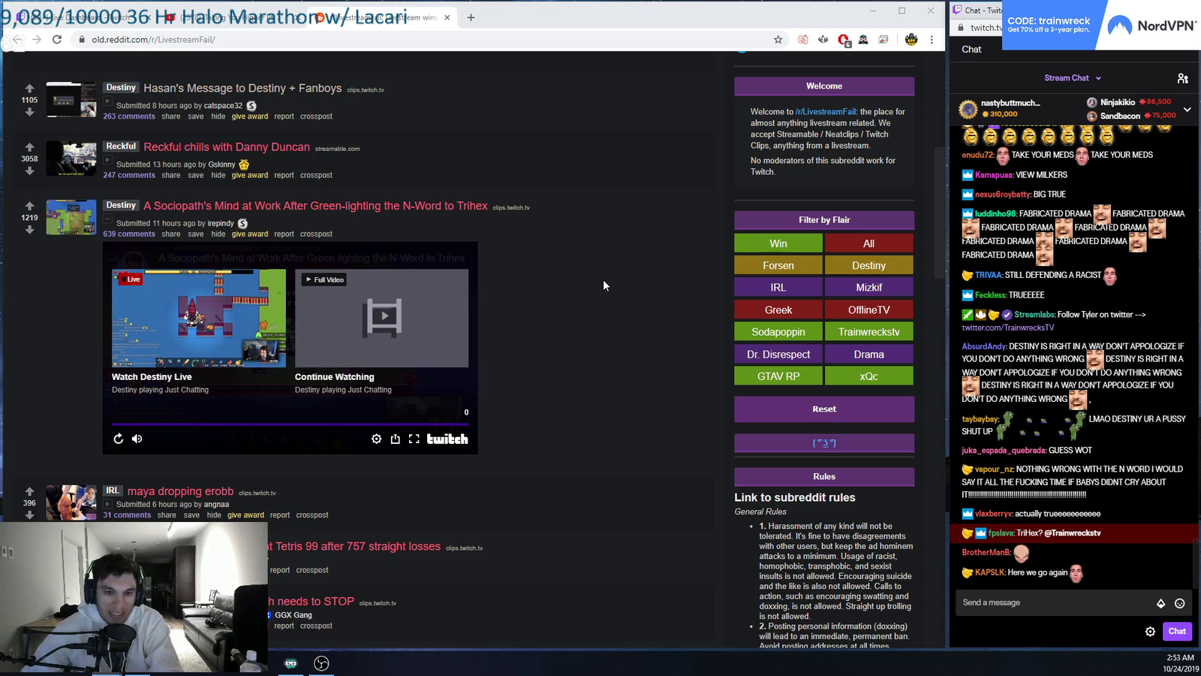
Task: Open the twitter.com/TrainwrecksTV link in chat
Action: (1008, 327)
